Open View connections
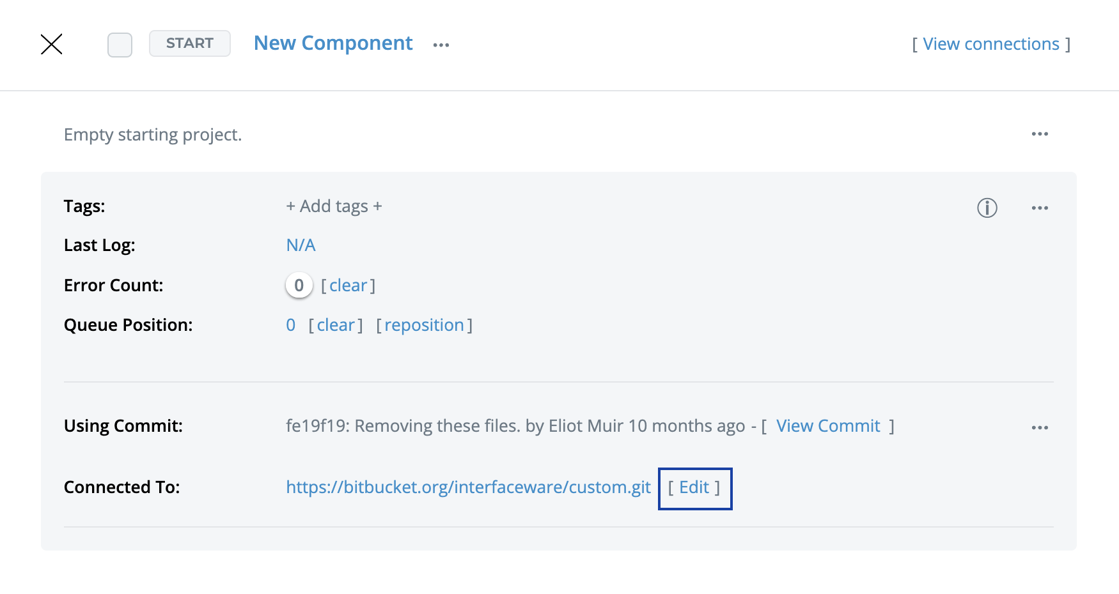 pyautogui.click(x=990, y=43)
